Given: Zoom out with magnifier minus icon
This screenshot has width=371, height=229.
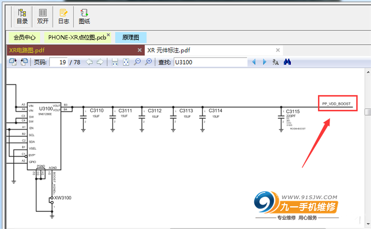Looking at the screenshot, I should coord(137,62).
